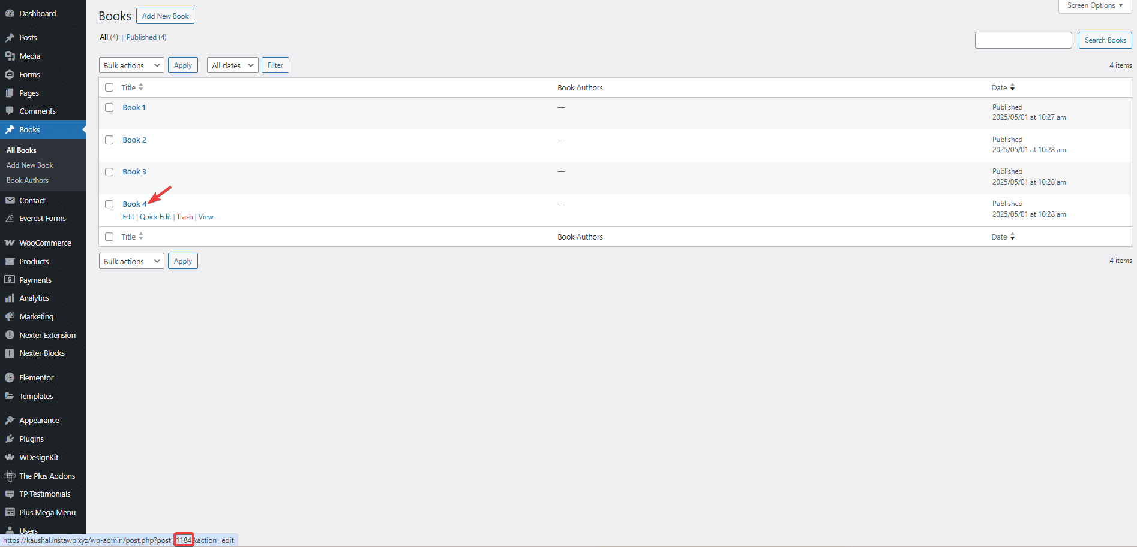Expand the Screen Options panel
Image resolution: width=1137 pixels, height=547 pixels.
(x=1094, y=5)
